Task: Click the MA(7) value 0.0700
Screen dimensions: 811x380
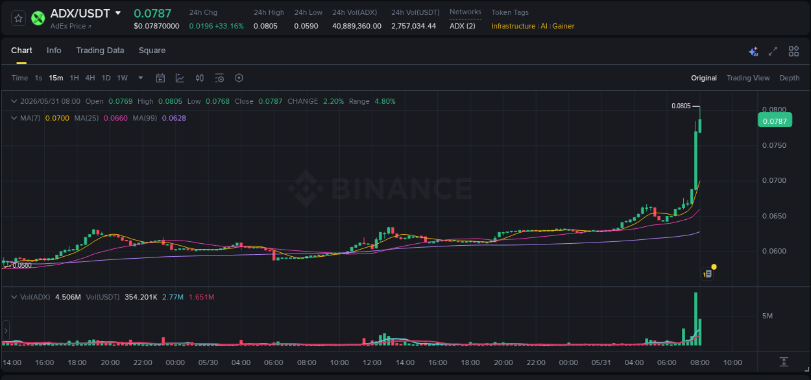Action: pos(57,118)
